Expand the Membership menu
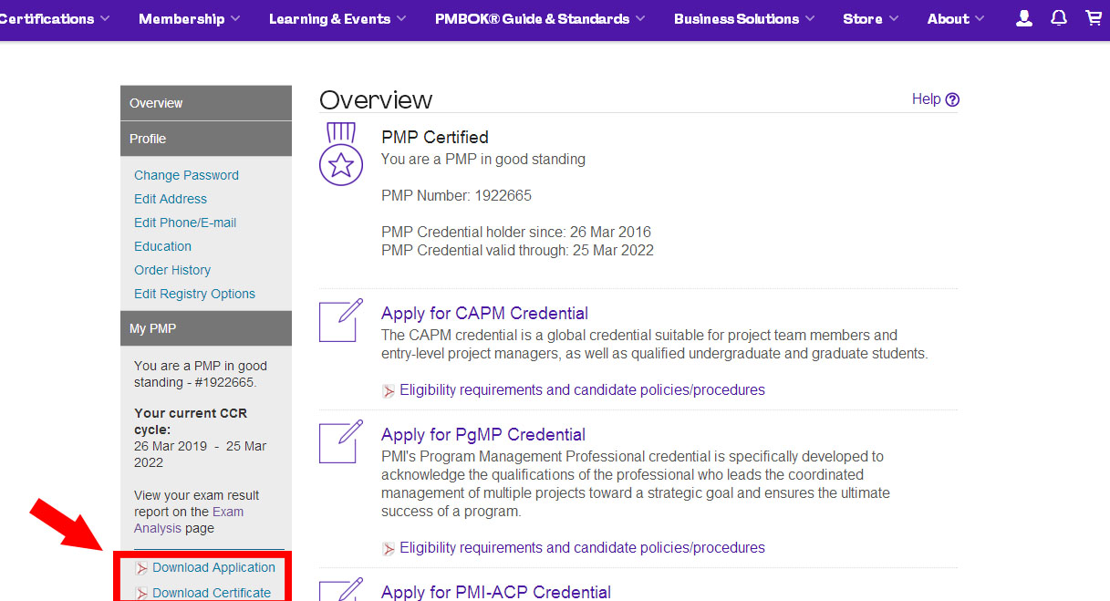 coord(190,18)
